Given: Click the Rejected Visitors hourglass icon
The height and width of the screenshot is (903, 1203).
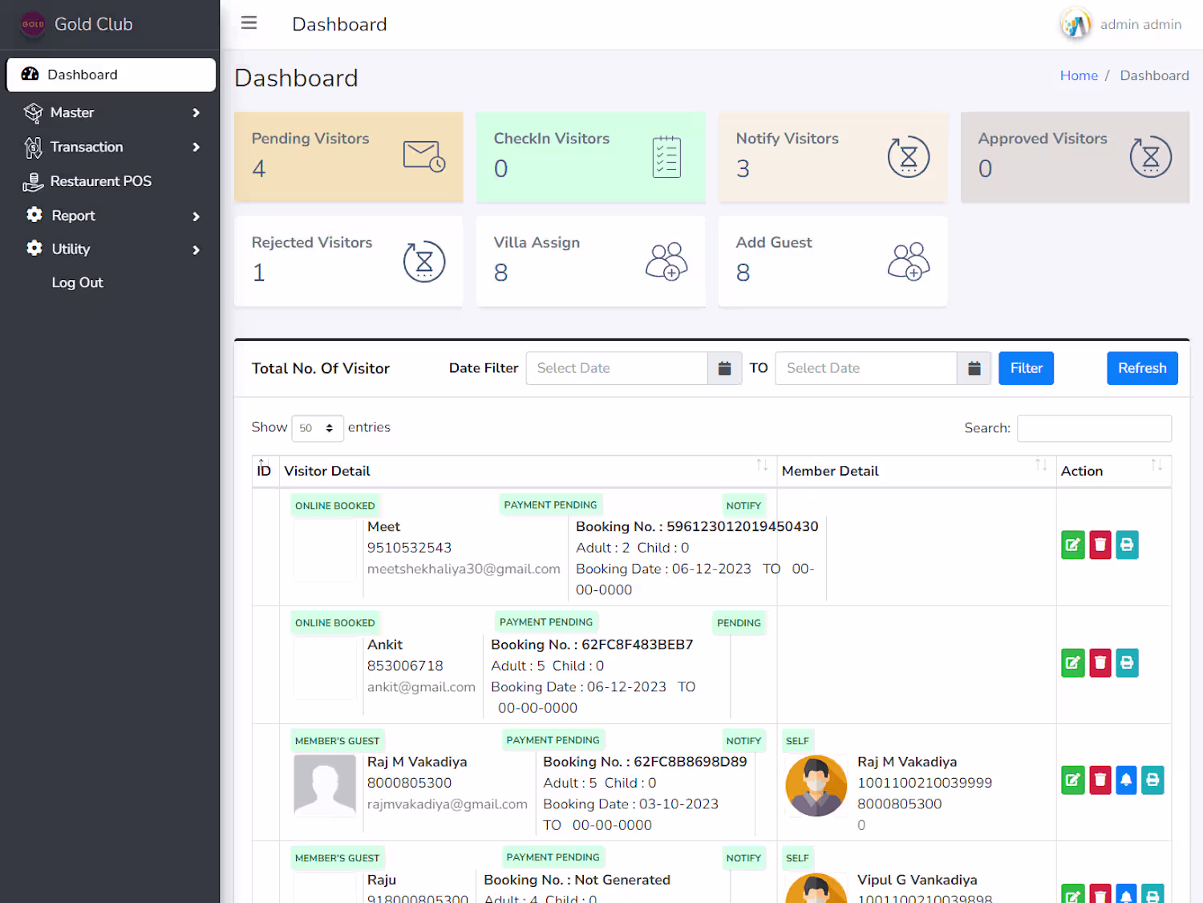Looking at the screenshot, I should pos(424,261).
